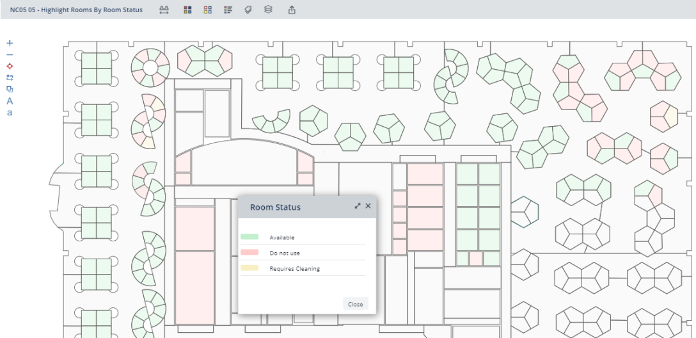Click the Available legend label
The height and width of the screenshot is (338, 696).
click(282, 237)
